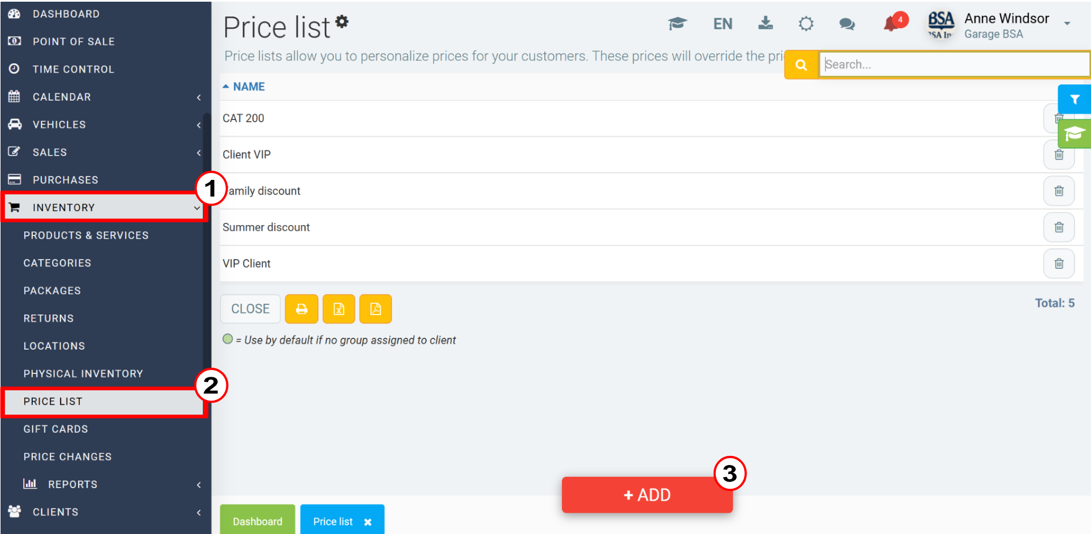Screen dimensions: 1091x534
Task: Export price list to PDF
Action: (x=376, y=309)
